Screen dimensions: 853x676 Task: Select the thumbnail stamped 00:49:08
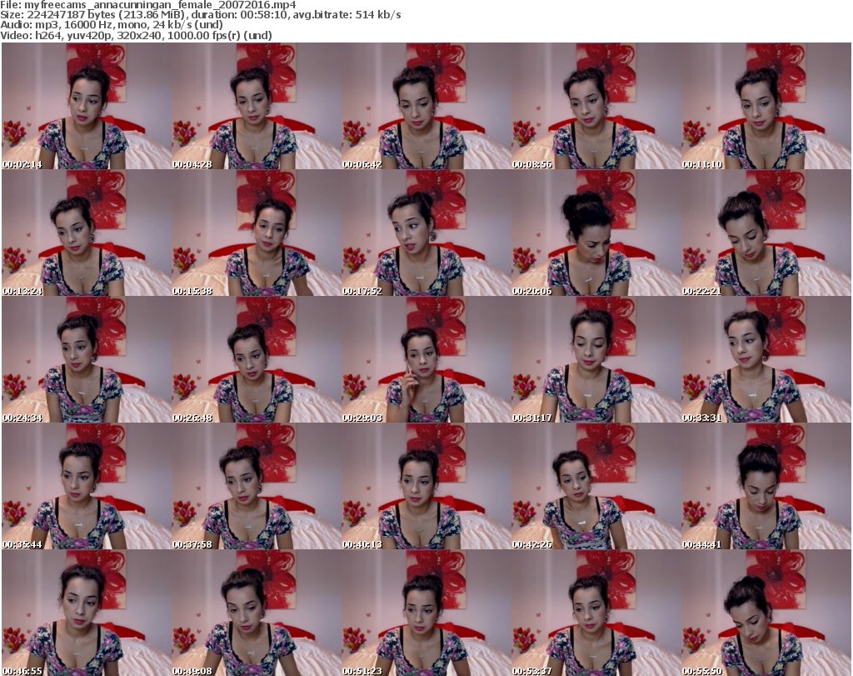[x=257, y=613]
